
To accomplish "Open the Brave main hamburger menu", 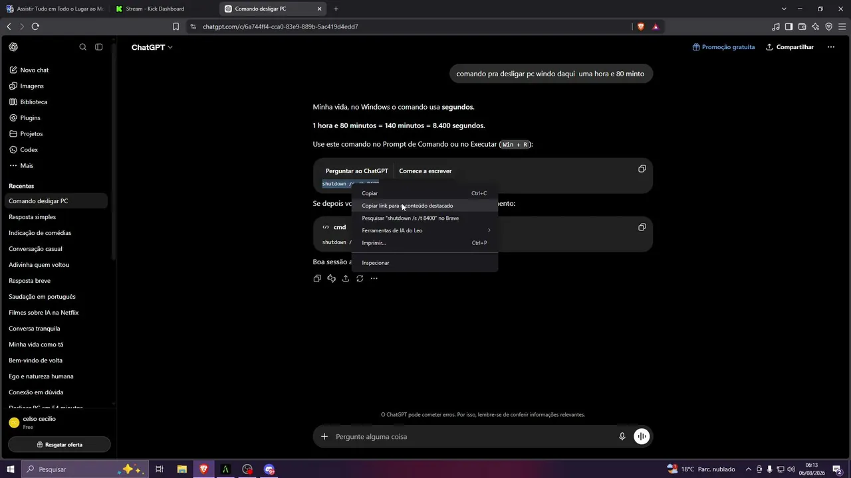I will tap(842, 27).
